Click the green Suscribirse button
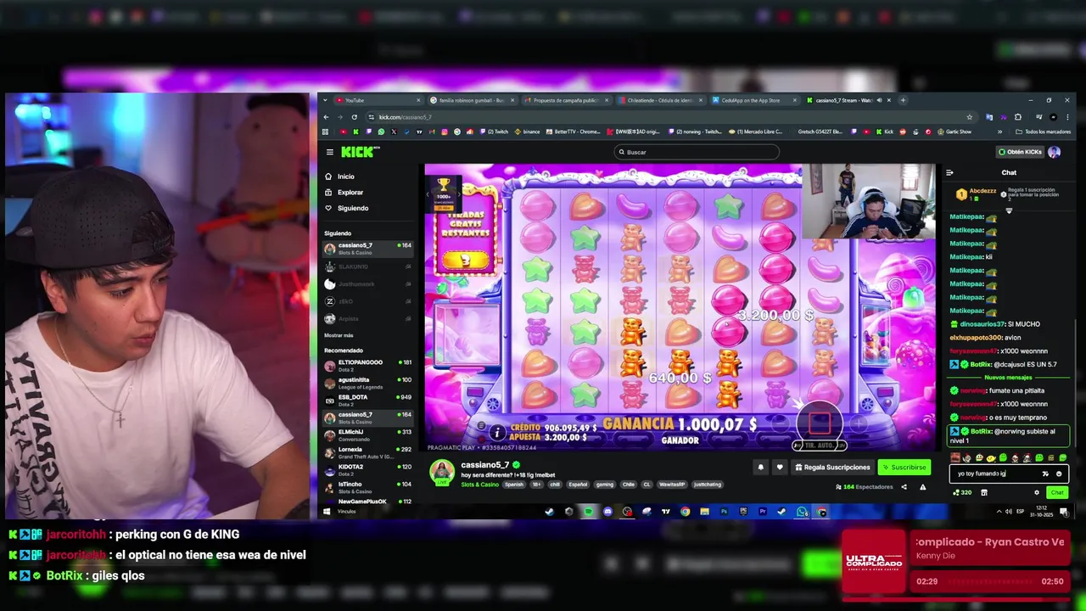 click(x=904, y=467)
